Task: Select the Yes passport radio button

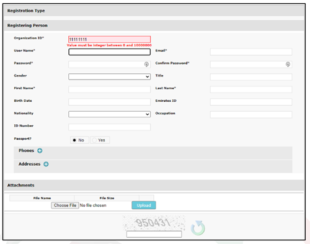Action: 94,140
